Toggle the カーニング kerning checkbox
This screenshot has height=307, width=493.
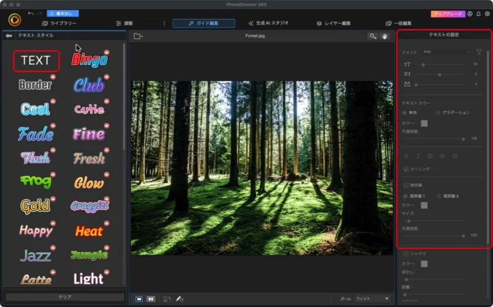click(406, 169)
